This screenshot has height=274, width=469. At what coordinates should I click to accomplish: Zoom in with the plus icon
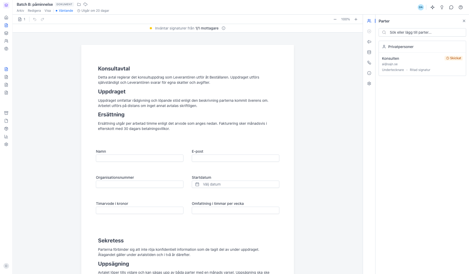[356, 19]
